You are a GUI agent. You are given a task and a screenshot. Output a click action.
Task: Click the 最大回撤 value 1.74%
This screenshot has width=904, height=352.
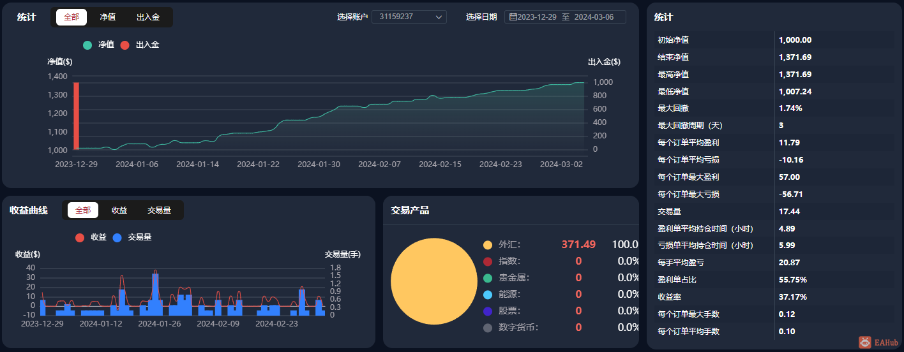coord(790,108)
